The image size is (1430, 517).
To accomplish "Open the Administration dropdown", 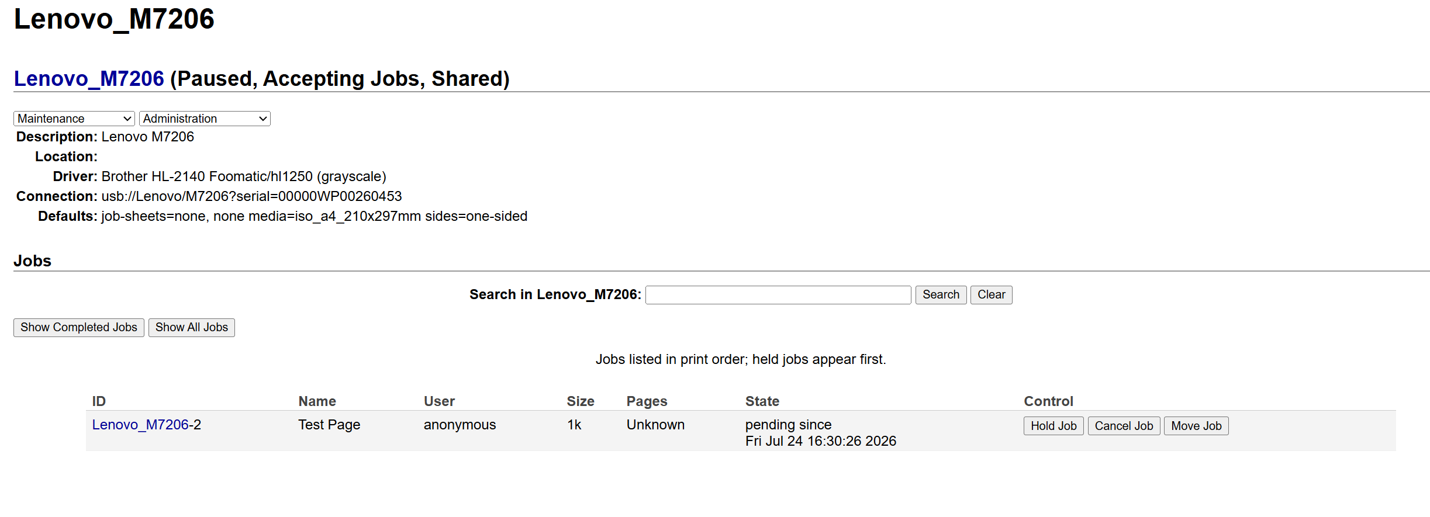I will click(205, 119).
